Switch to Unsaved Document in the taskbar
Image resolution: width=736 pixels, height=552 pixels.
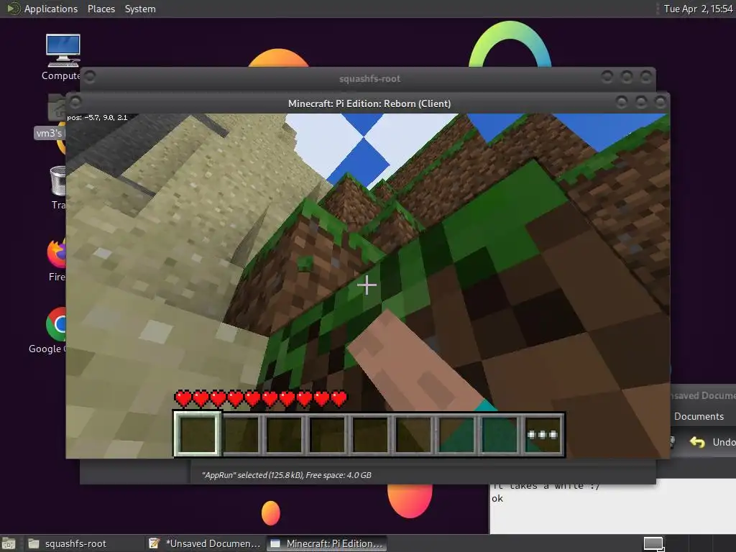click(205, 543)
